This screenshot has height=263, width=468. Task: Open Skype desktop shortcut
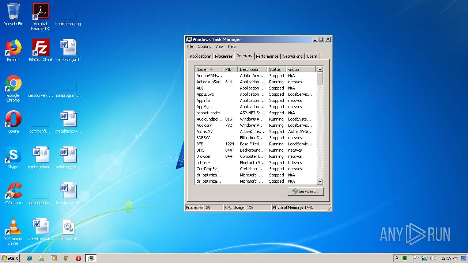[x=13, y=158]
